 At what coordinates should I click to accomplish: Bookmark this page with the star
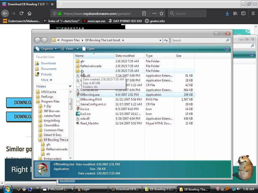click(x=162, y=14)
